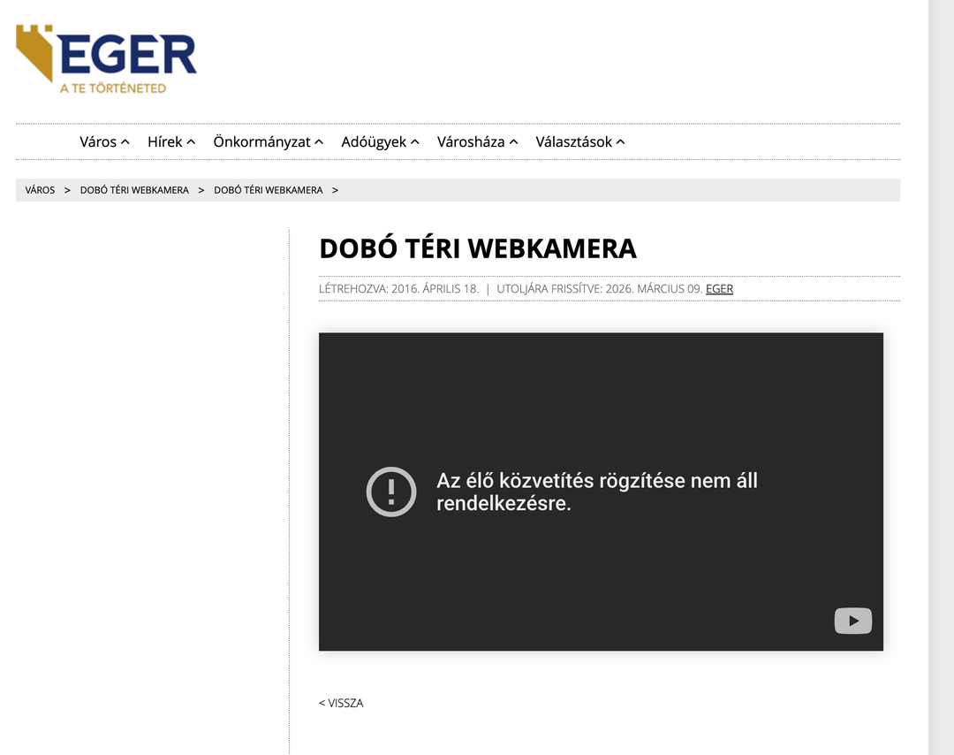Viewport: 954px width, 755px height.
Task: Open the Város menu
Action: click(98, 142)
